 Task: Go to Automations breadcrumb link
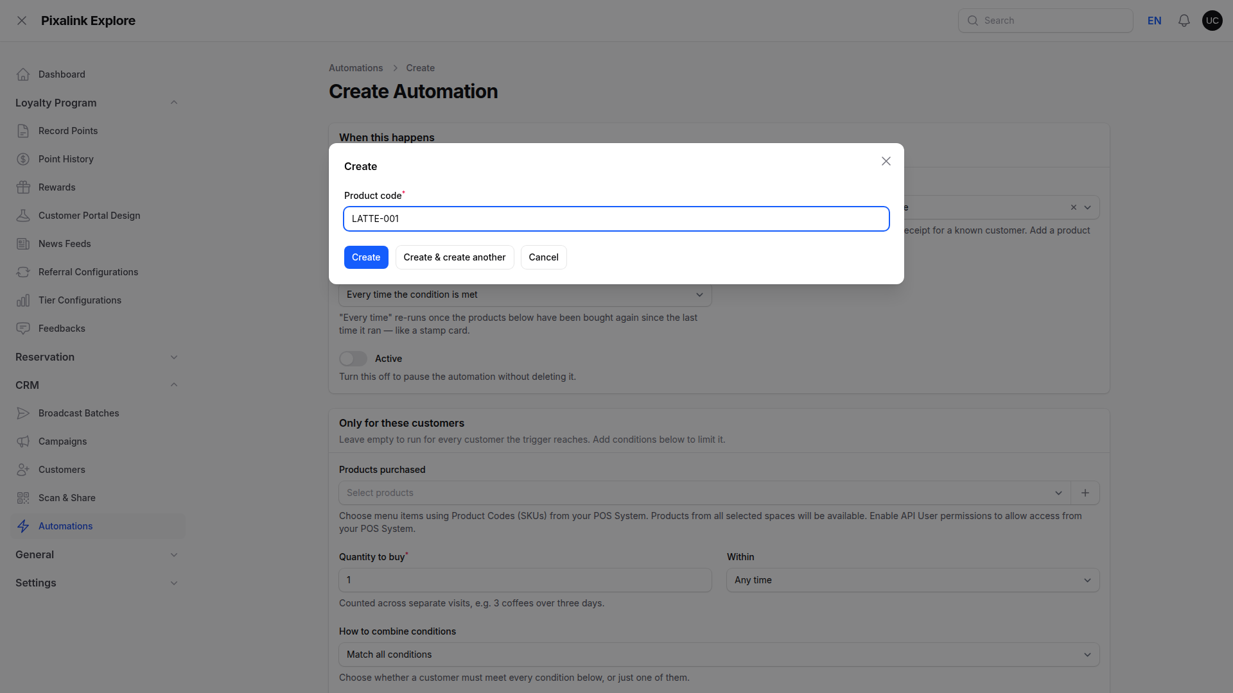tap(356, 68)
